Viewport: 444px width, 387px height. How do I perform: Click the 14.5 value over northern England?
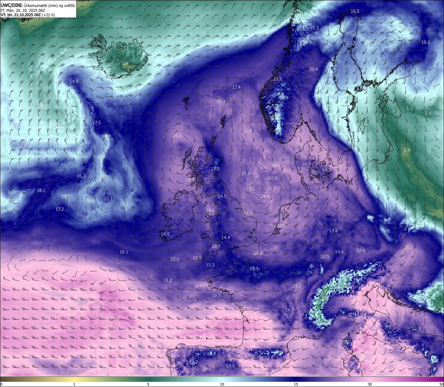point(222,196)
